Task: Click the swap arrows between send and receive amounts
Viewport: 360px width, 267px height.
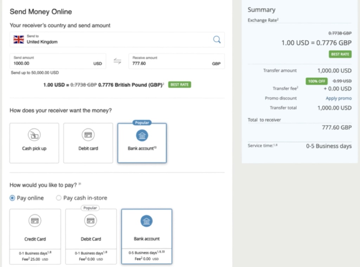Action: [x=117, y=61]
